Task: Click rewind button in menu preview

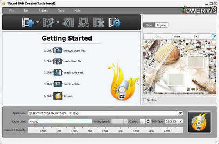Action: point(193,89)
